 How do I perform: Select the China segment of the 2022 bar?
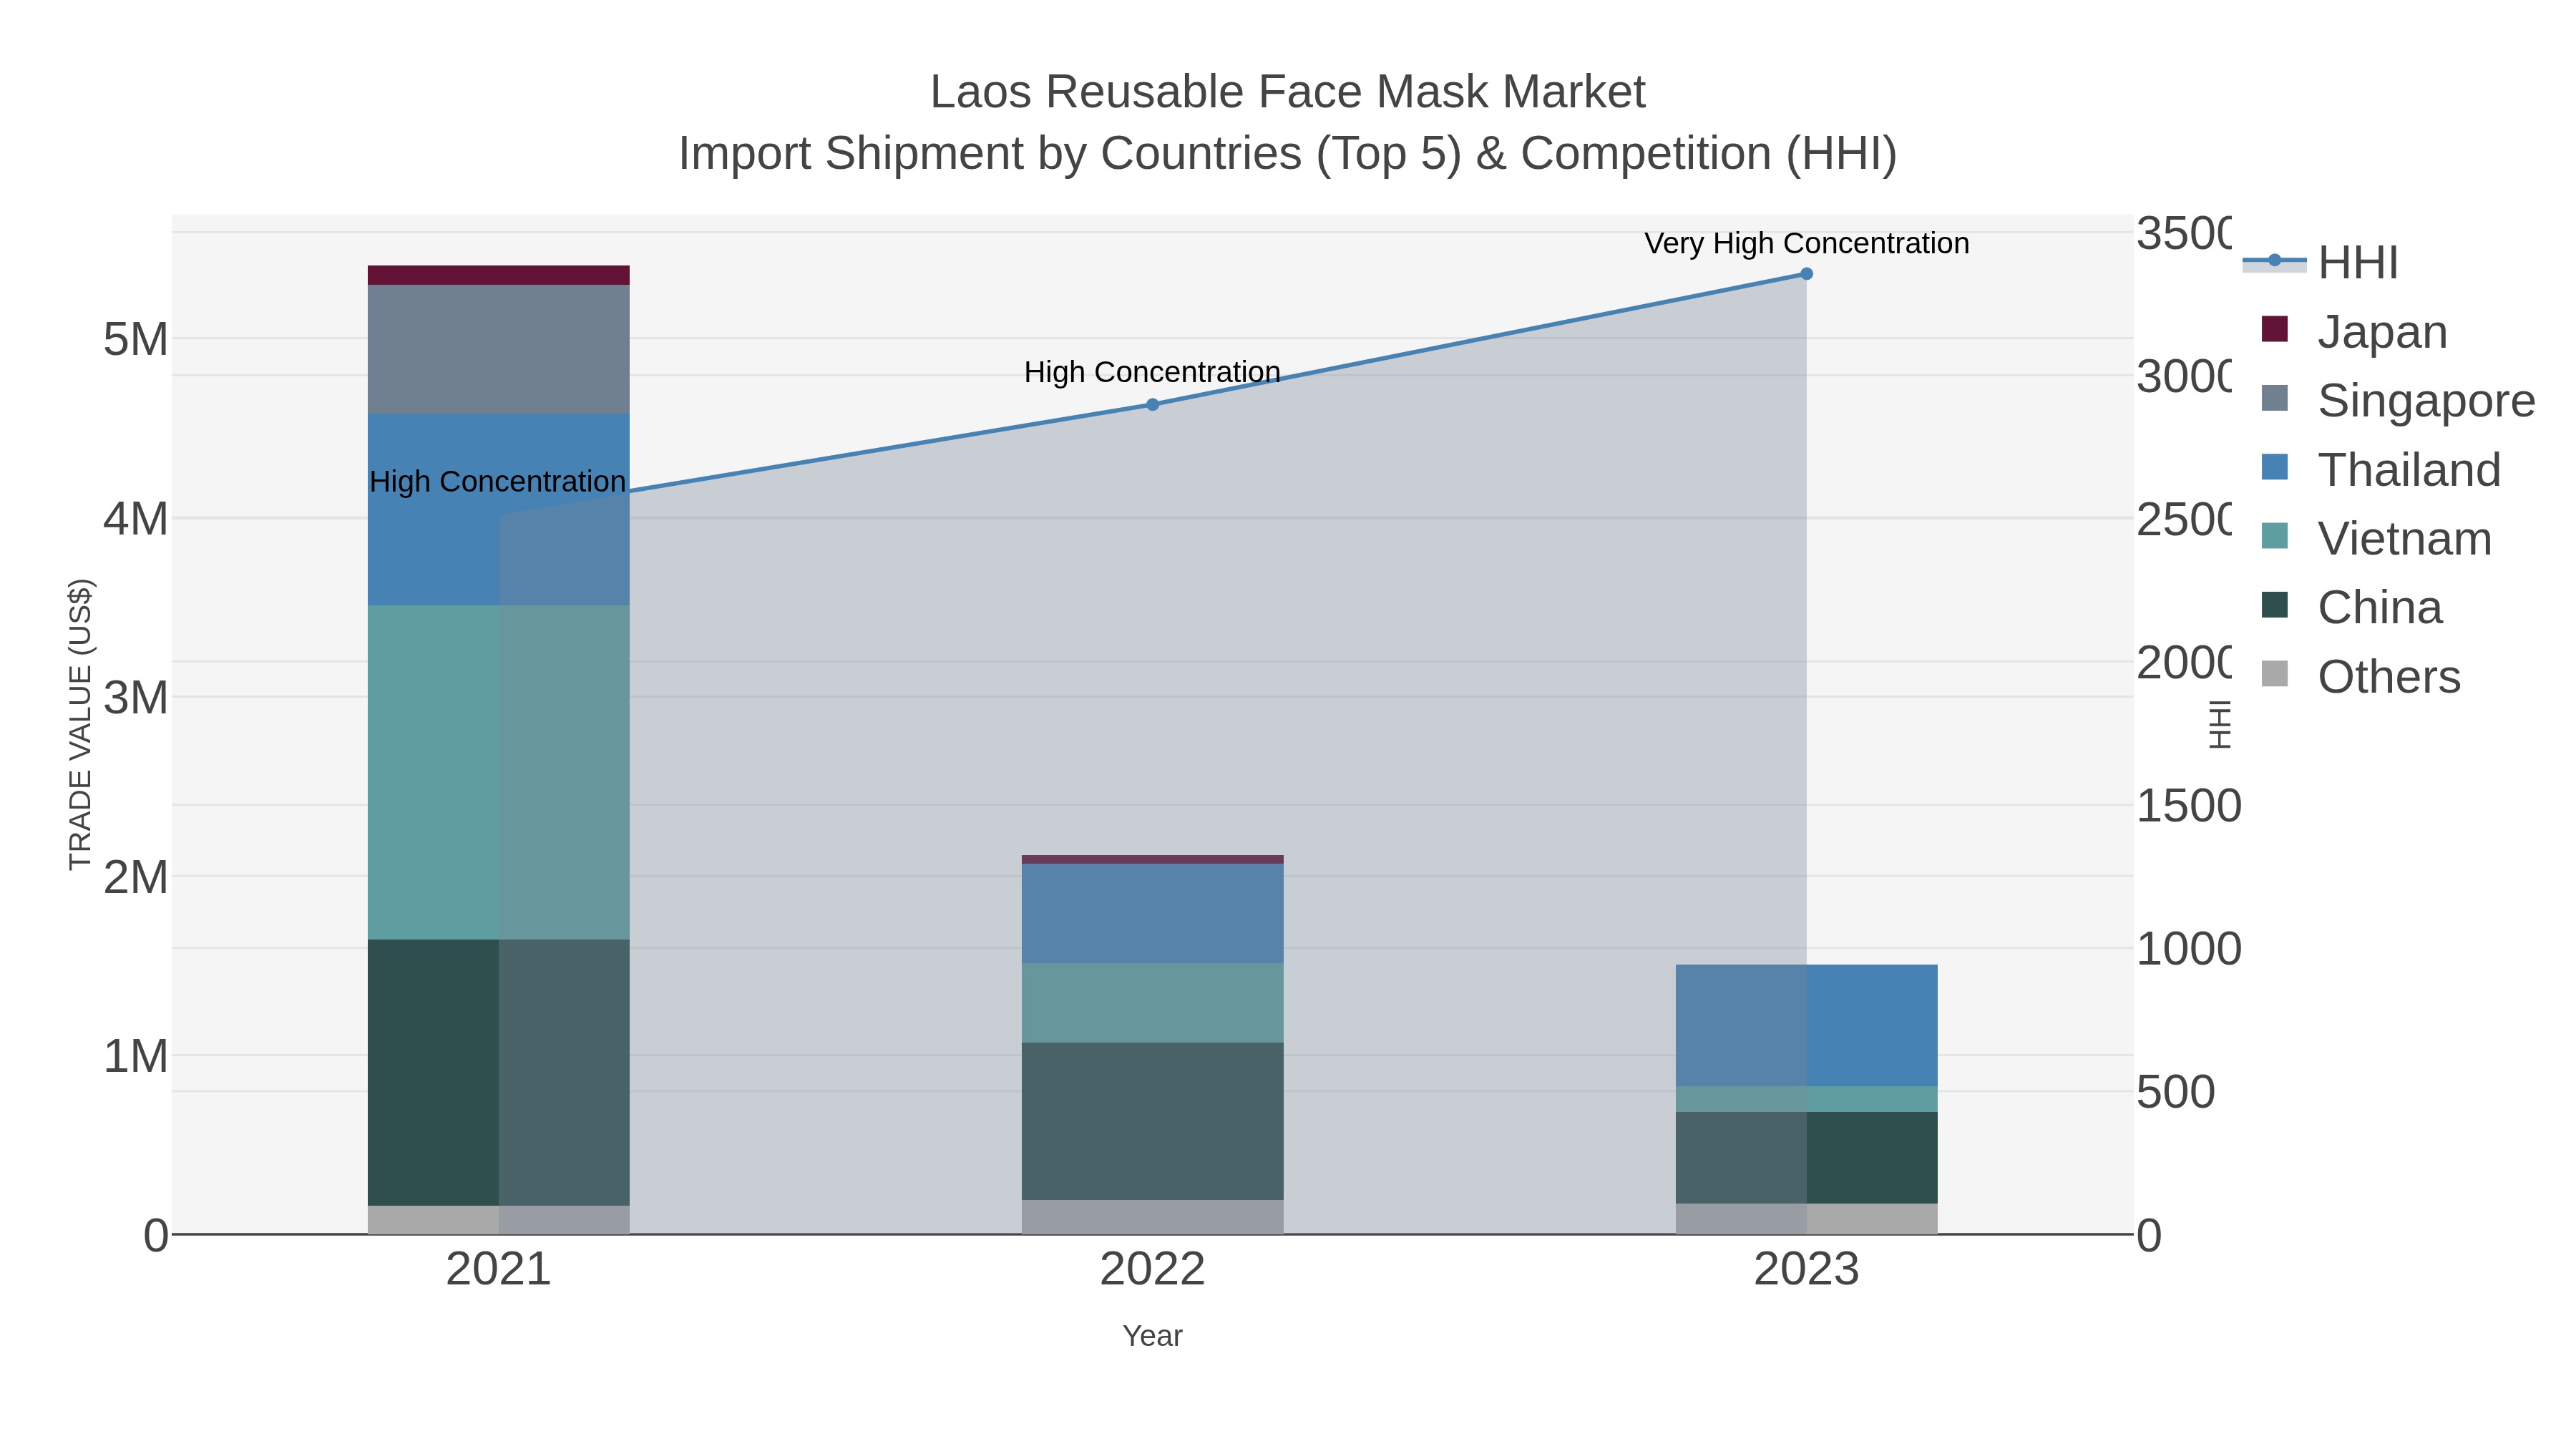pos(1152,1122)
